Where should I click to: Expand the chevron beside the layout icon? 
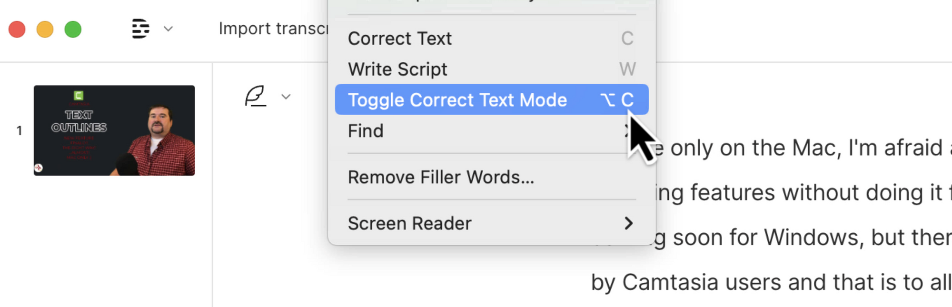(168, 29)
